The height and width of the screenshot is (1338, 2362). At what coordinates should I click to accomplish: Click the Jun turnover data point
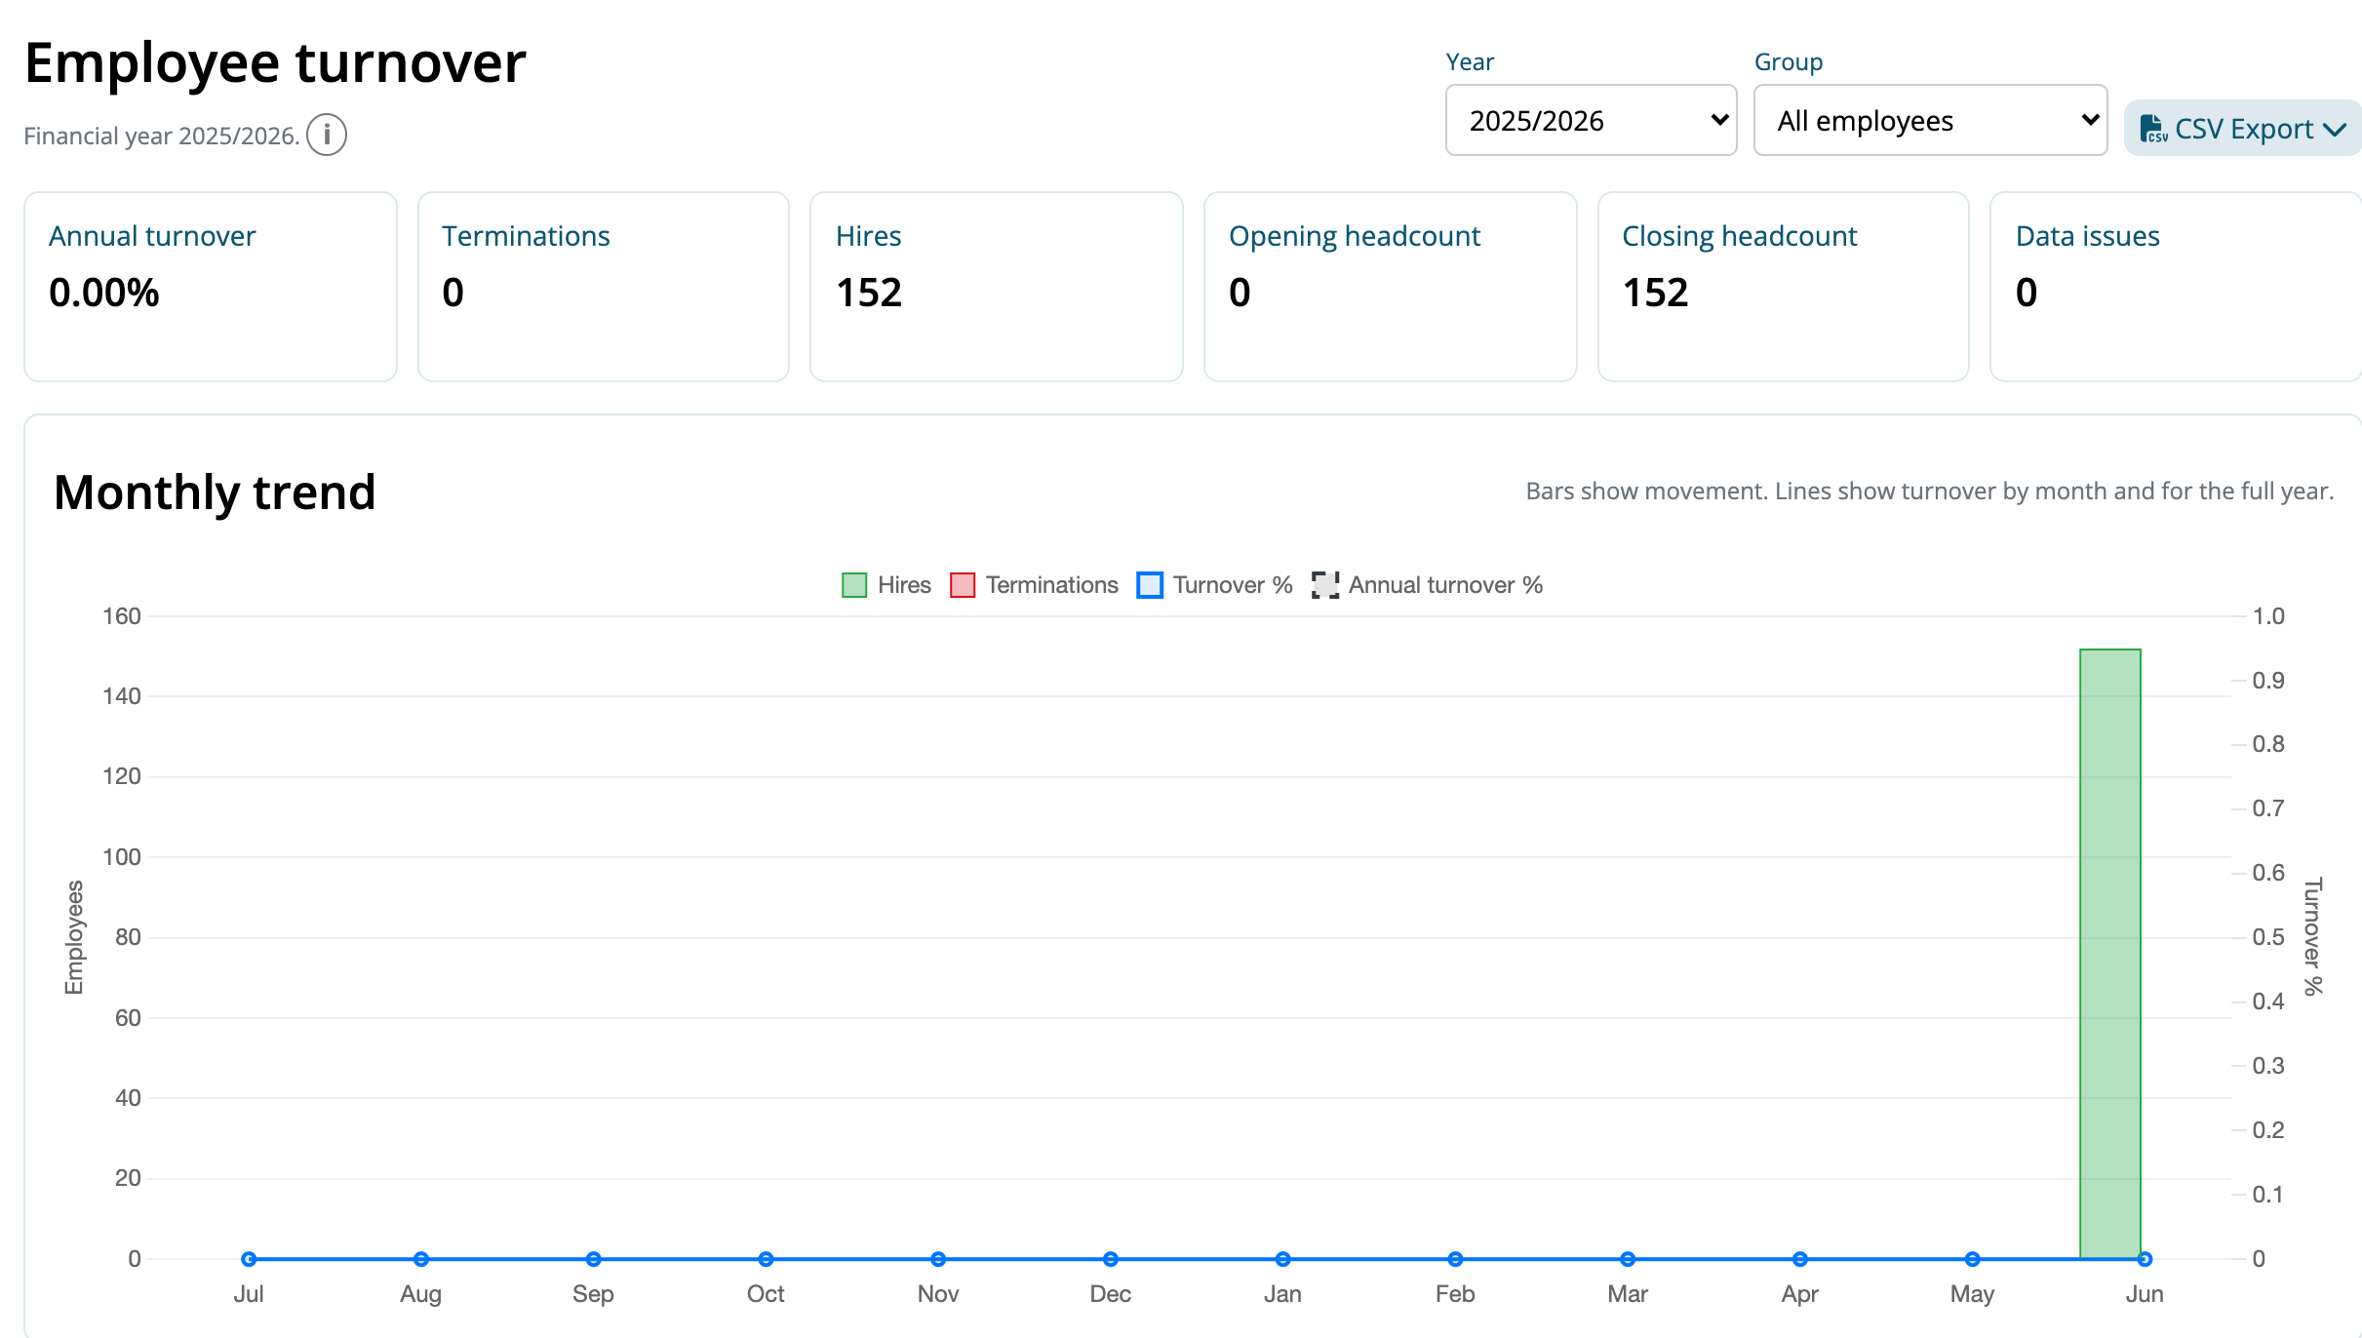[2145, 1259]
